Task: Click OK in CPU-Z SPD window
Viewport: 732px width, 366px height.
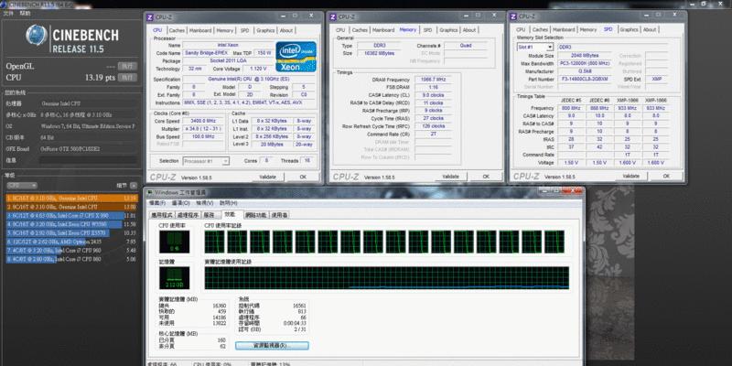Action: pyautogui.click(x=666, y=176)
